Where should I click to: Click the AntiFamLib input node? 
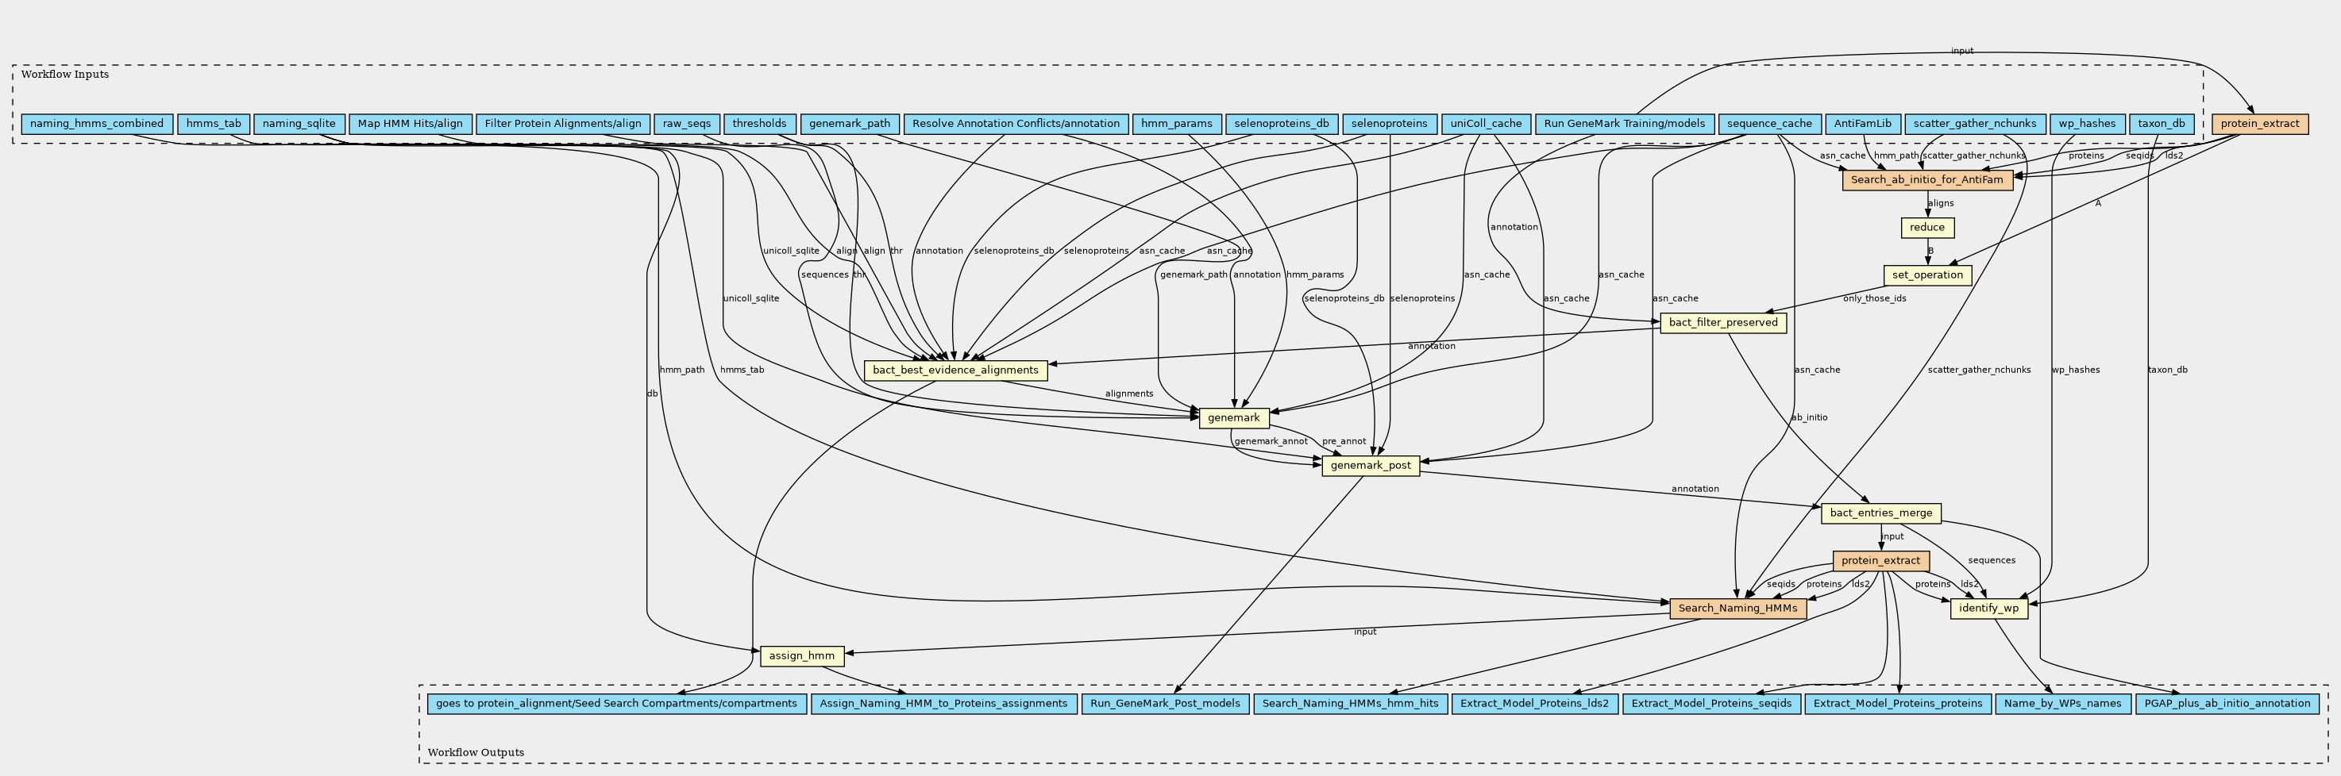pyautogui.click(x=1862, y=125)
